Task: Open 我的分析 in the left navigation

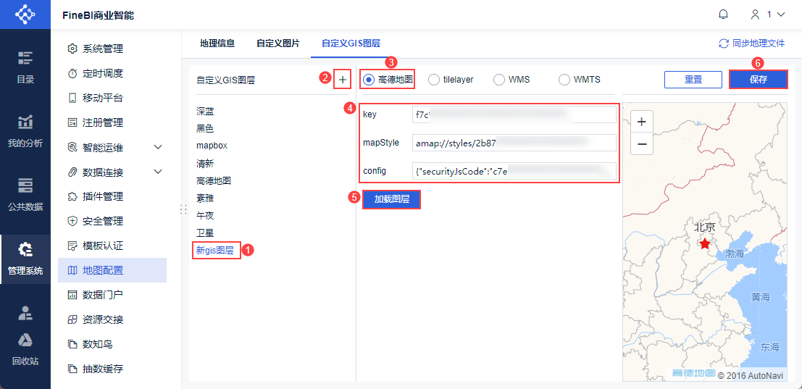Action: [25, 131]
